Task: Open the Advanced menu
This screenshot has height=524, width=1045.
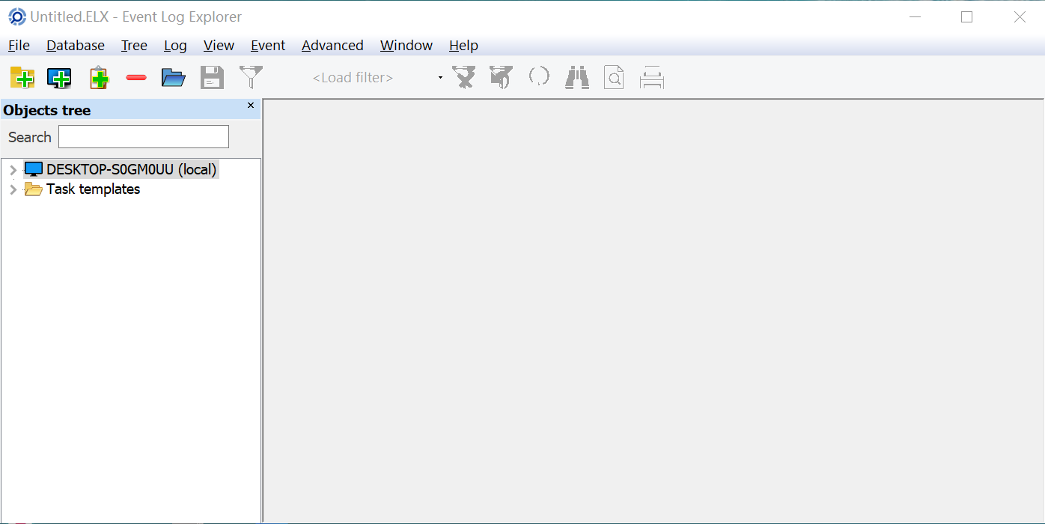Action: click(x=332, y=46)
